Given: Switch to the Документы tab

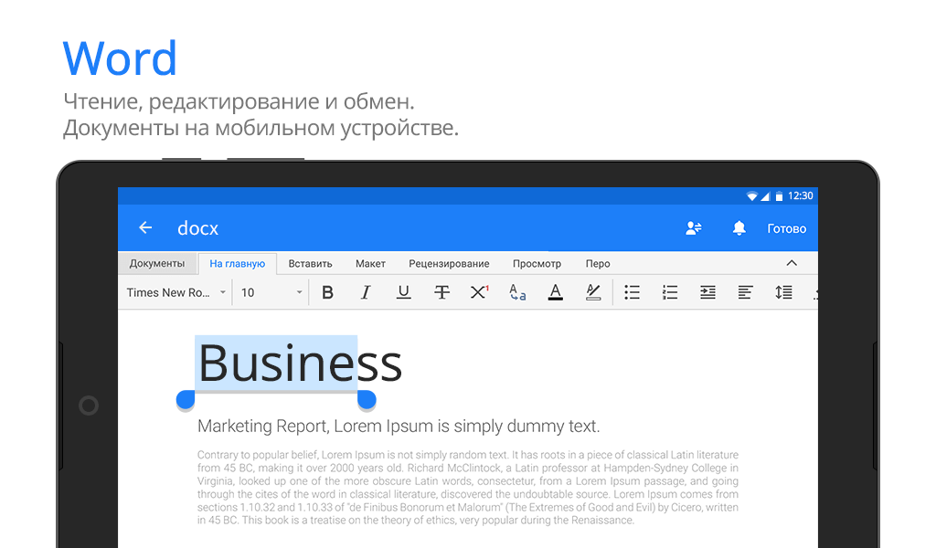Looking at the screenshot, I should [157, 264].
